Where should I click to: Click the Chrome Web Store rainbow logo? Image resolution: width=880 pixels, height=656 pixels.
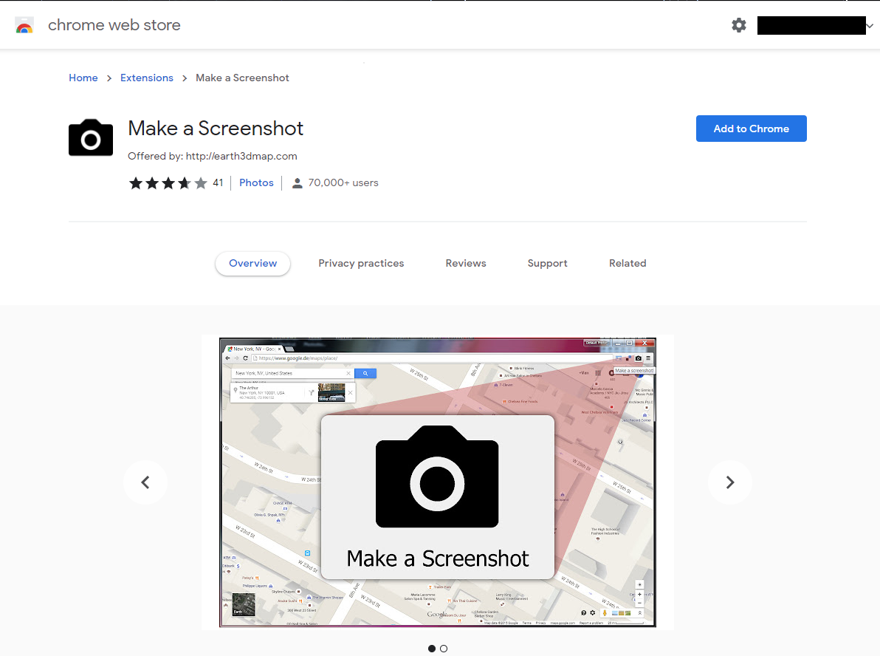pos(24,25)
